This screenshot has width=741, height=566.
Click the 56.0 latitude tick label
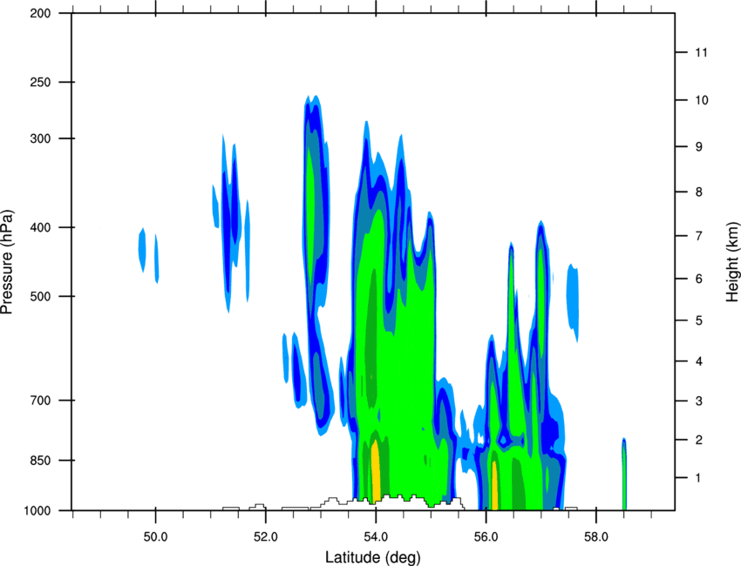coord(486,537)
